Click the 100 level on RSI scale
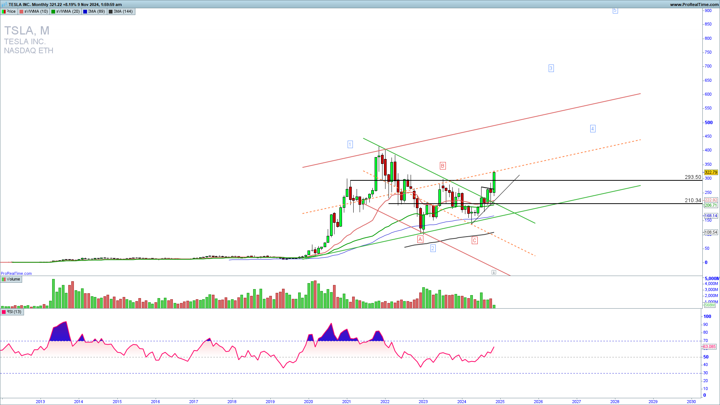Screen dimensions: 720x405 707,316
